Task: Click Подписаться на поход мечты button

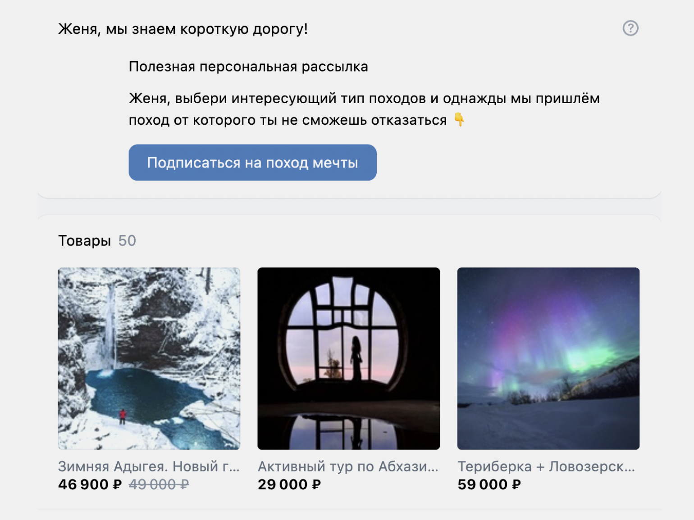Action: pos(252,163)
